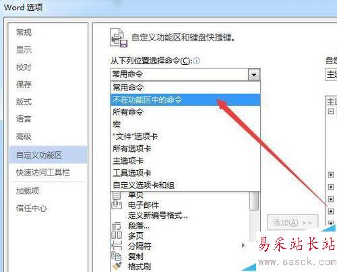Select the 复制 command icon
The image size is (337, 272).
(x=117, y=256)
